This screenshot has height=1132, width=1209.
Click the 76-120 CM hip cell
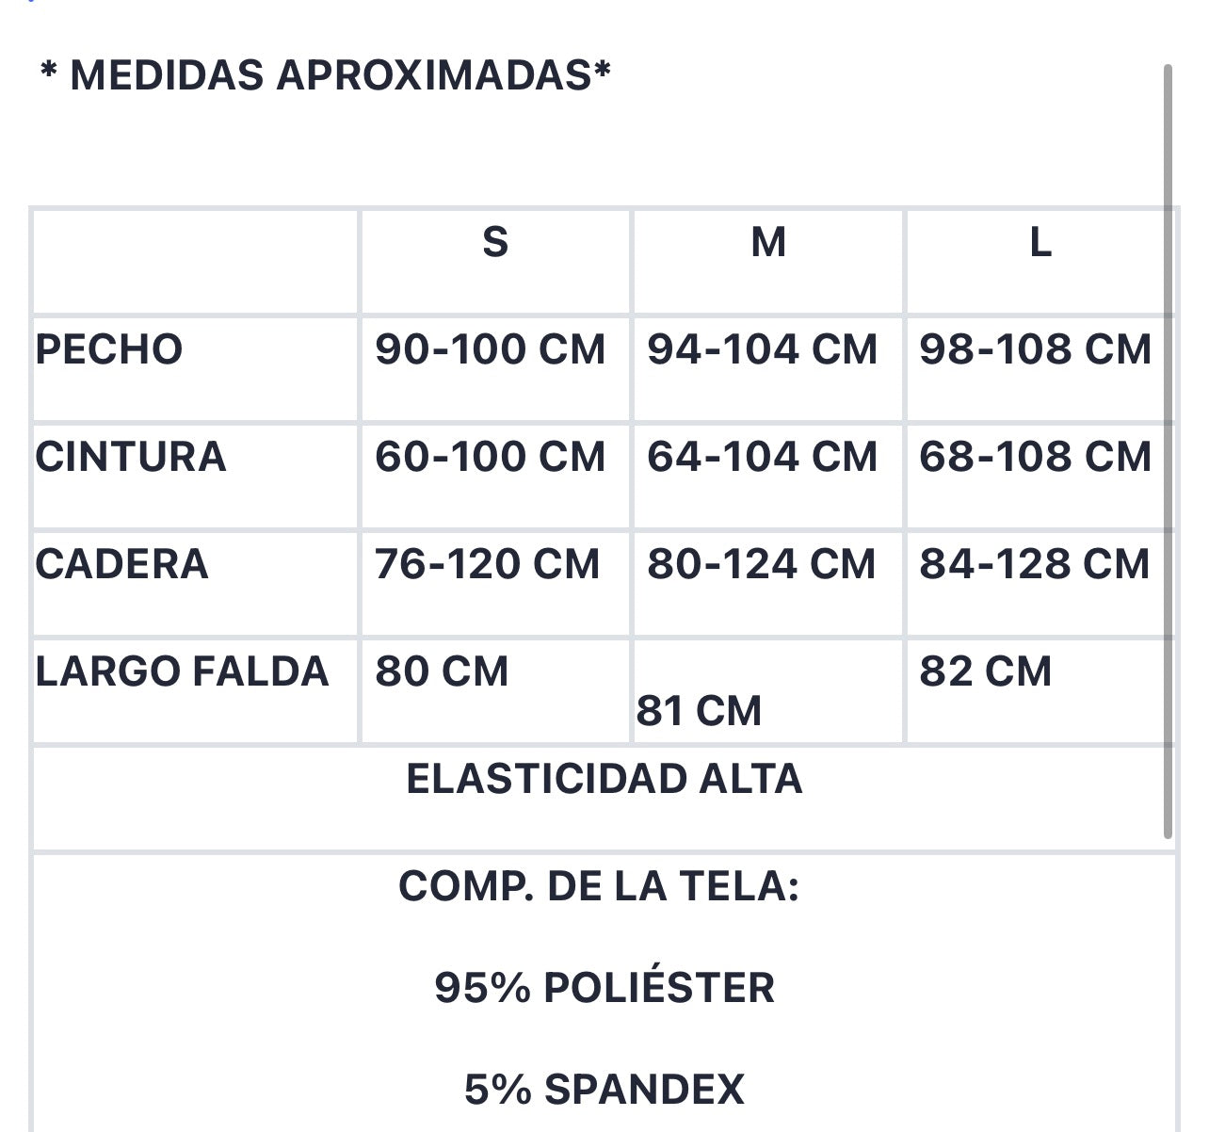pyautogui.click(x=487, y=564)
